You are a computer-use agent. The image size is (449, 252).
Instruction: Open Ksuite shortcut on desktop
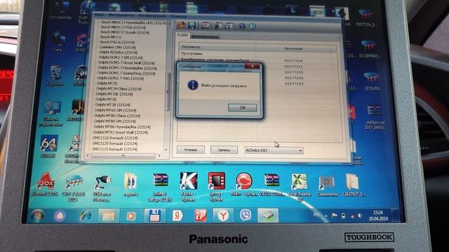(x=188, y=186)
